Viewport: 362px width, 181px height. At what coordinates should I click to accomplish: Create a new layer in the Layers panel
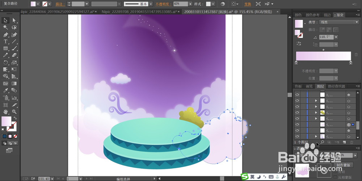[344, 142]
